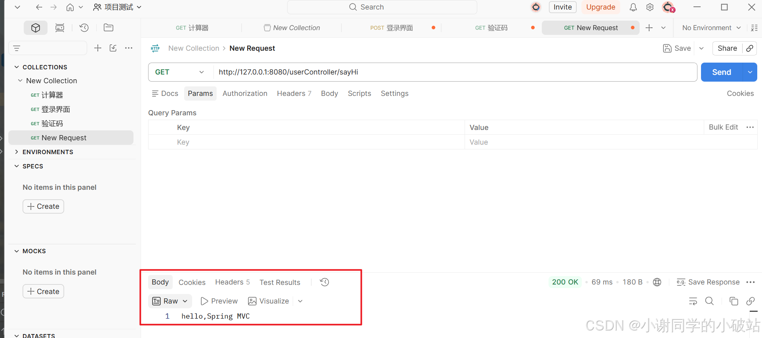Viewport: 762px width, 338px height.
Task: Click the Invite button
Action: [x=562, y=7]
